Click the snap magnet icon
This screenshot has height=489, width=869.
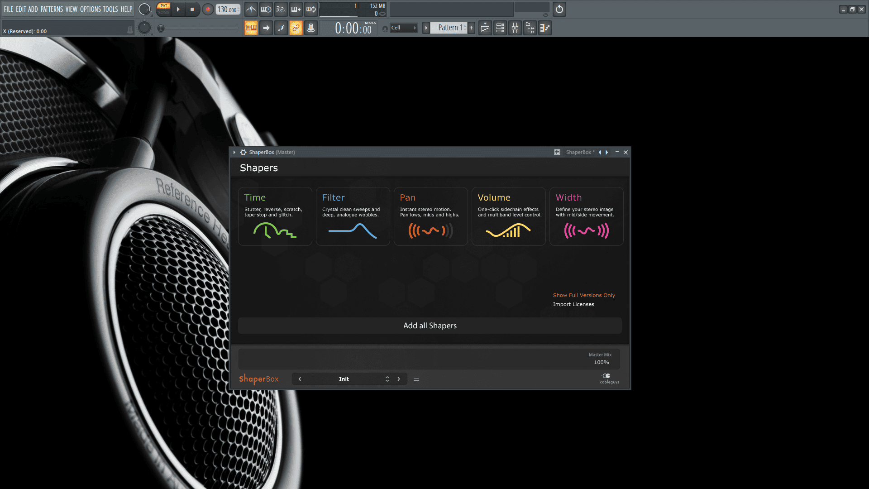pyautogui.click(x=385, y=29)
